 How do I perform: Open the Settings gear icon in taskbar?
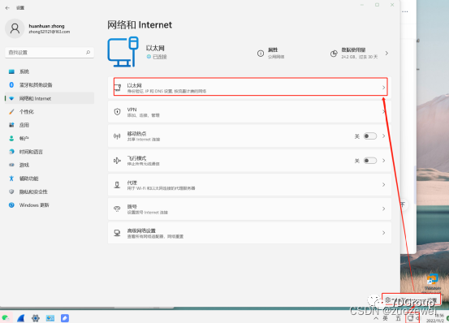[x=36, y=318]
